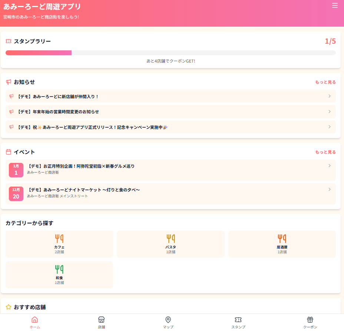Image resolution: width=344 pixels, height=331 pixels.
Task: Open the 正式リリース記念キャンペーン notice
Action: 171,127
